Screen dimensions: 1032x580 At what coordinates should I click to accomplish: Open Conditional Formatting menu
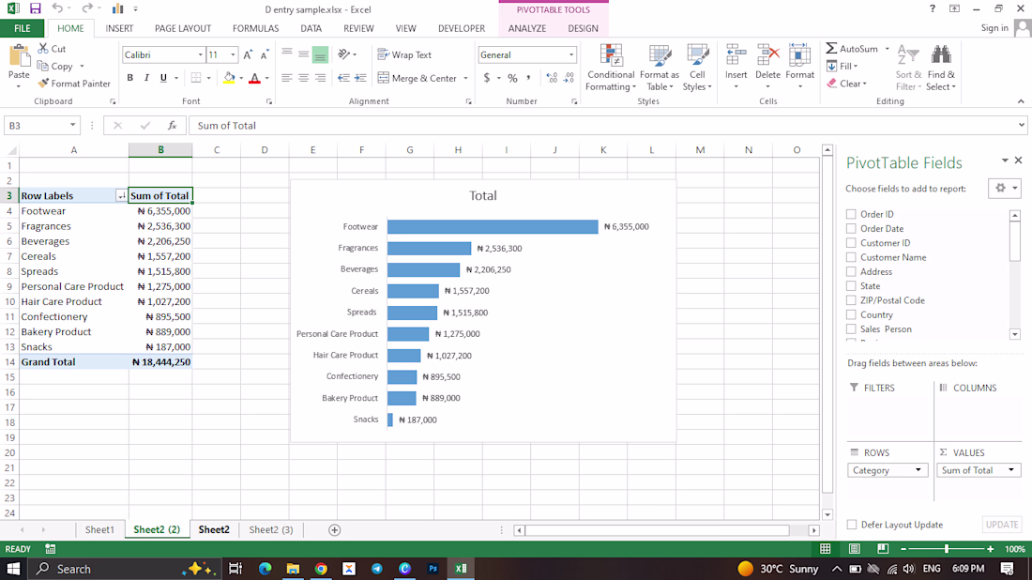tap(611, 68)
